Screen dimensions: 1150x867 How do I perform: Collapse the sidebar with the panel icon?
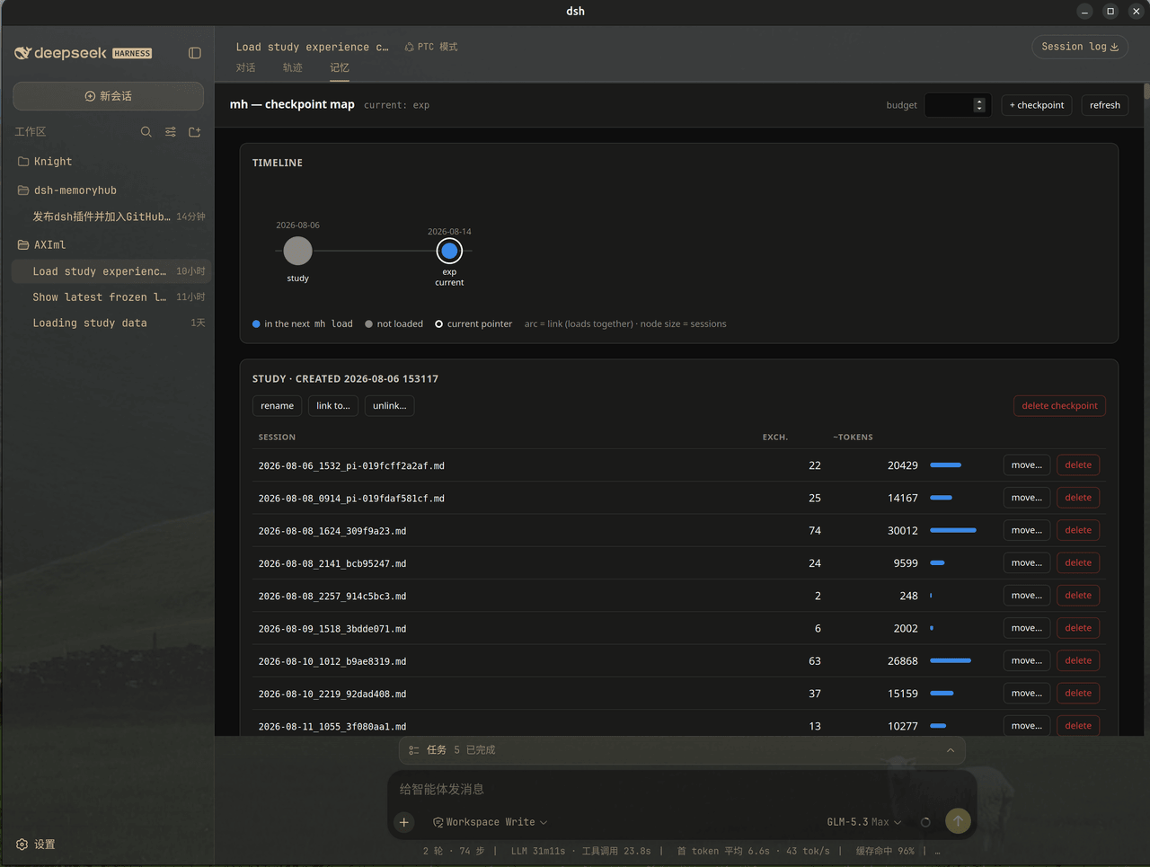tap(194, 53)
